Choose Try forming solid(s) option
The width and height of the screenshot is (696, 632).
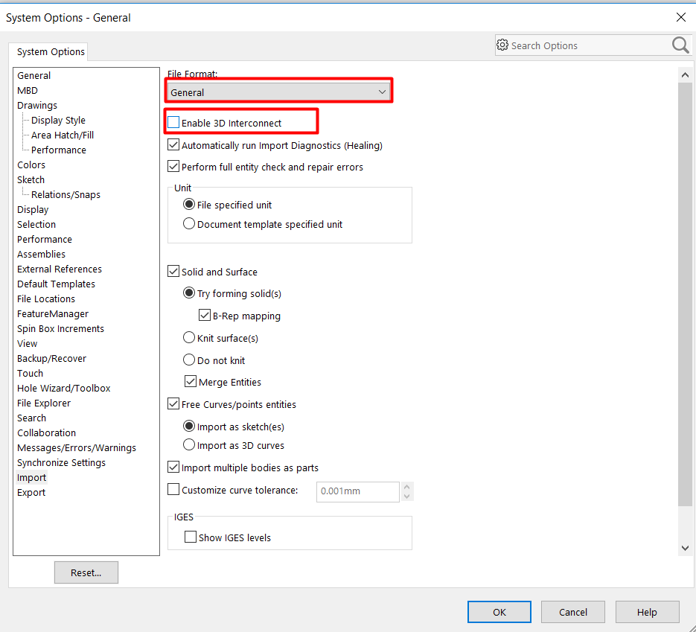189,293
